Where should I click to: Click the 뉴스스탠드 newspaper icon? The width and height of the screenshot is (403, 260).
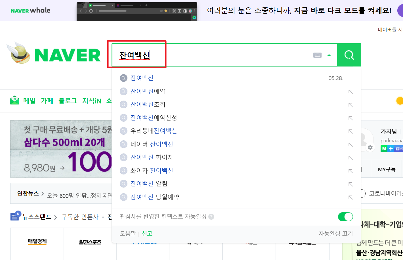point(16,216)
